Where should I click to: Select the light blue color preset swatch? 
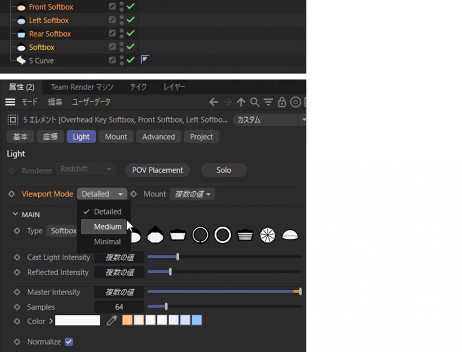point(197,320)
